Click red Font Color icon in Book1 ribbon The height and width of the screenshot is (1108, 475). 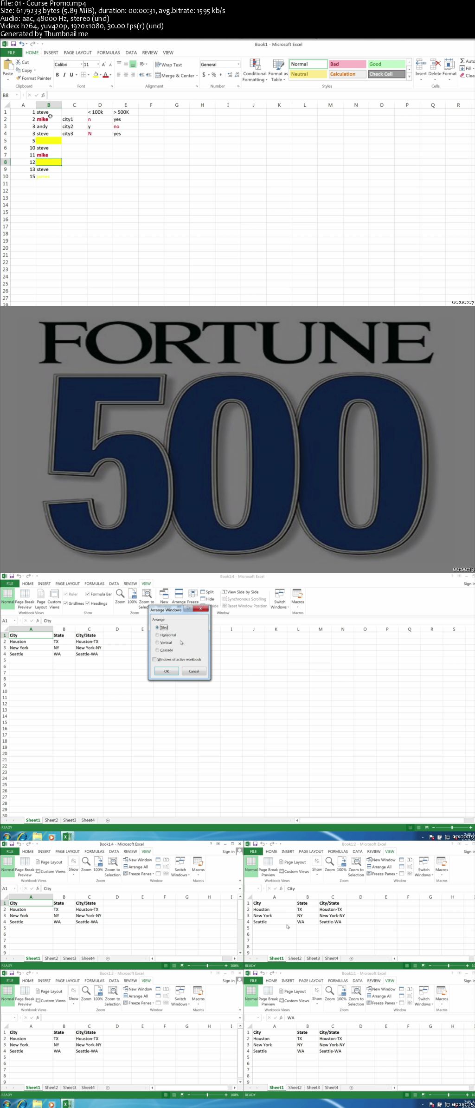pos(105,75)
